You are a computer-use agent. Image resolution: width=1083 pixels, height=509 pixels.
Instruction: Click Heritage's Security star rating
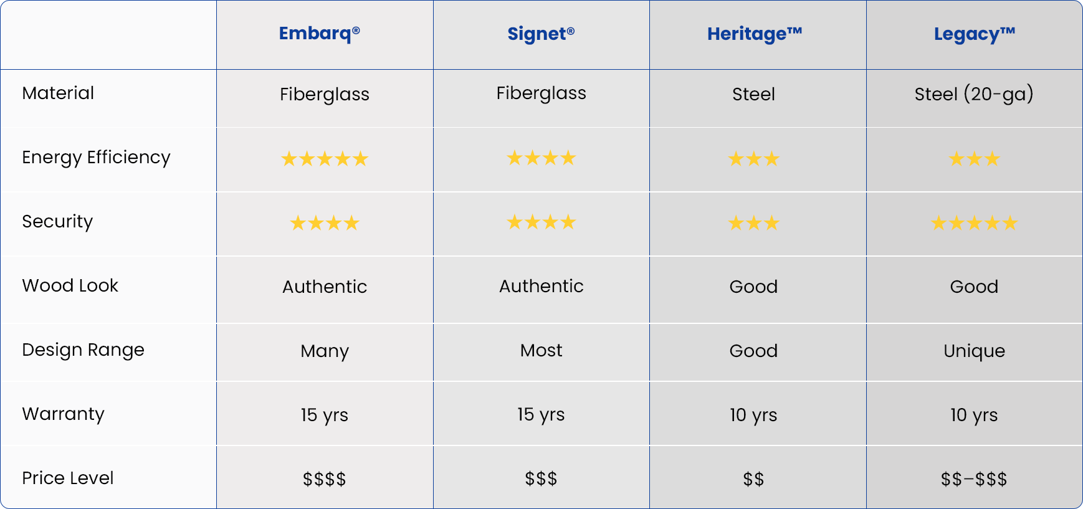click(753, 223)
